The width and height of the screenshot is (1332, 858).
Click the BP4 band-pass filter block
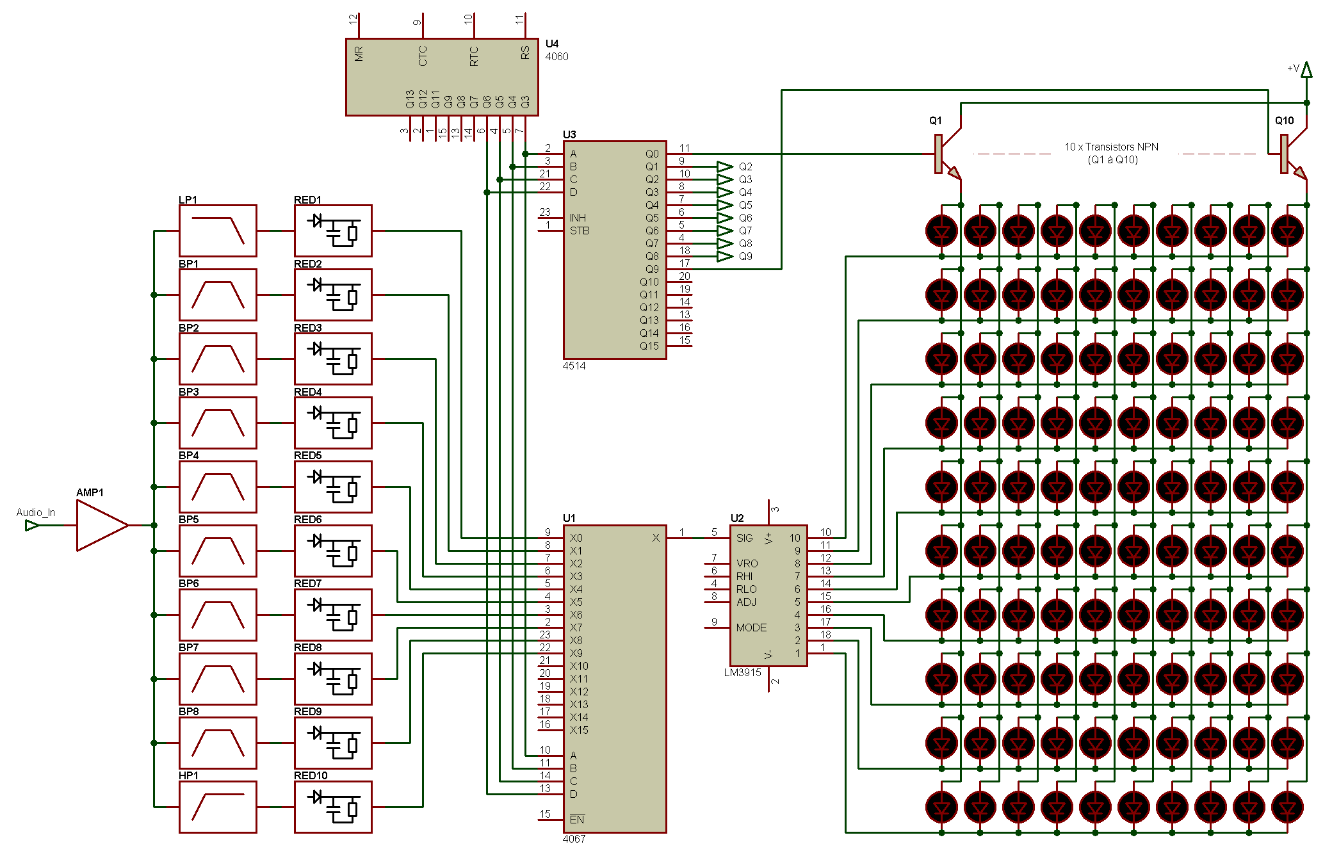pos(218,487)
